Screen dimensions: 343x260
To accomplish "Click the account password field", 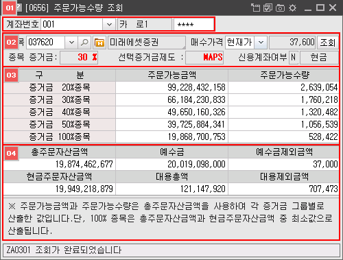I will [193, 24].
